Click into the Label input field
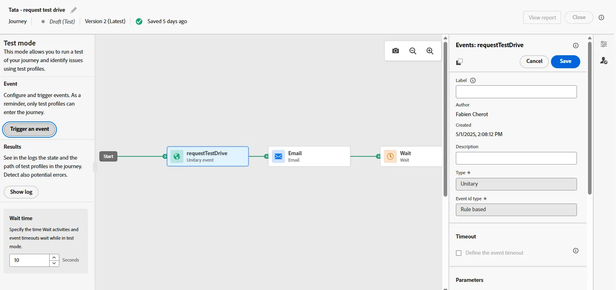 (x=516, y=92)
